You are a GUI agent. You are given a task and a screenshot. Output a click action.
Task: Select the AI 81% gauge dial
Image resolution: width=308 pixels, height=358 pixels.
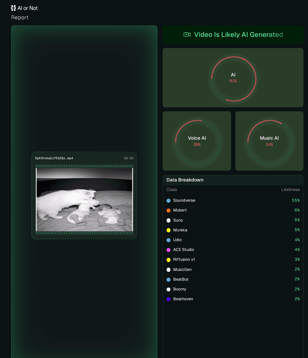[x=233, y=78]
